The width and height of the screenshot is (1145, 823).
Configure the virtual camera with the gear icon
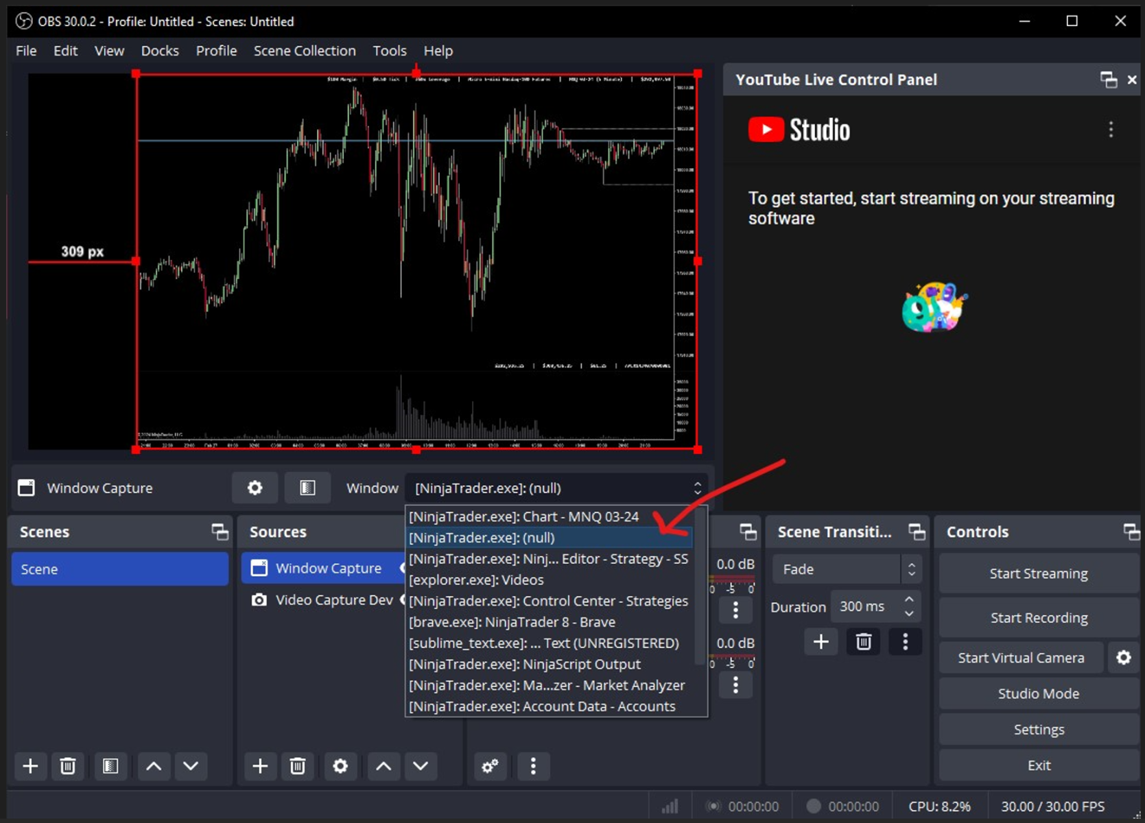1124,658
